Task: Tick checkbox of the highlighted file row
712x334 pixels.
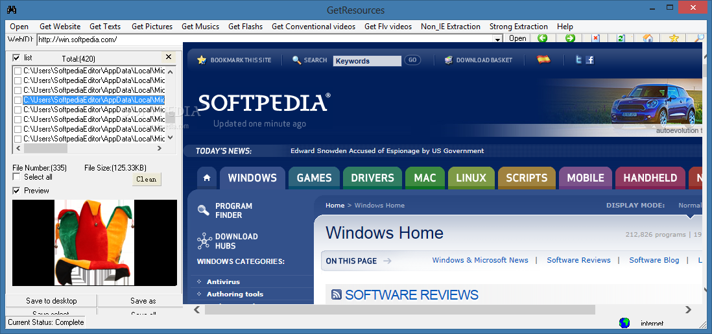Action: coord(18,100)
